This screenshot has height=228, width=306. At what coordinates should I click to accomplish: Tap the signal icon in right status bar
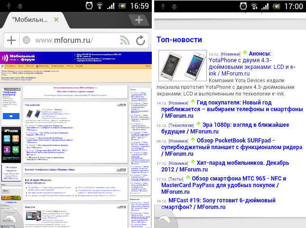click(265, 7)
